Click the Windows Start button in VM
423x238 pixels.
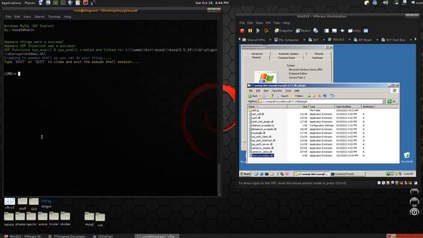click(x=245, y=174)
